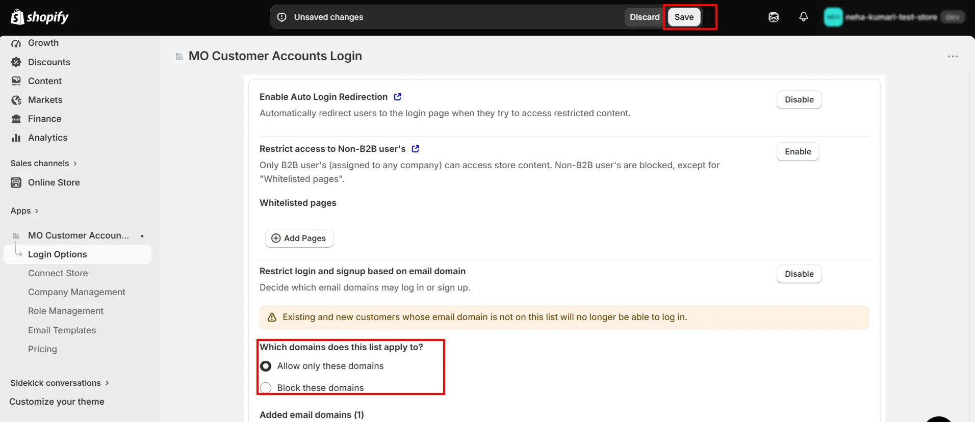Save the unsaved changes

click(684, 17)
